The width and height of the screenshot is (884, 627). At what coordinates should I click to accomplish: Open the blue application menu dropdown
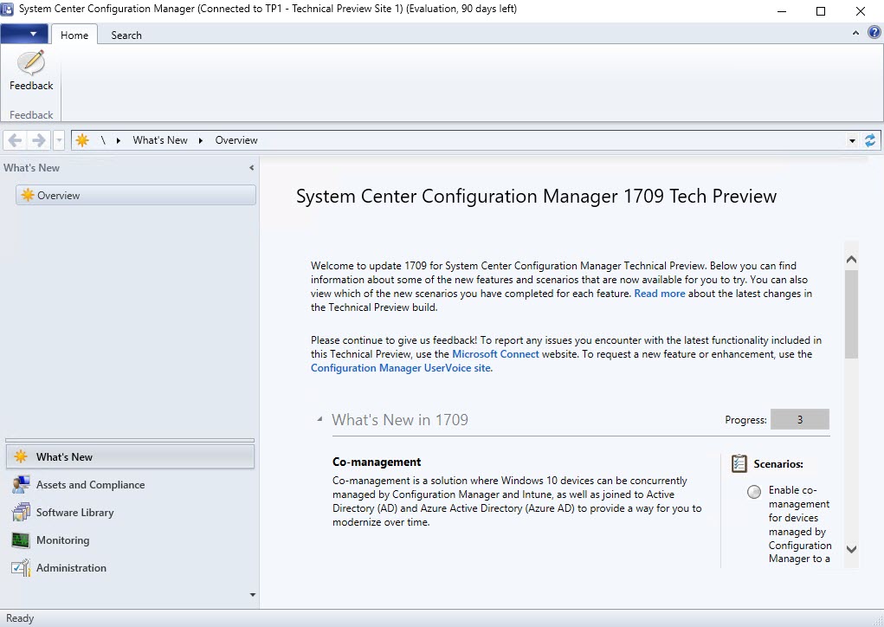click(x=24, y=34)
